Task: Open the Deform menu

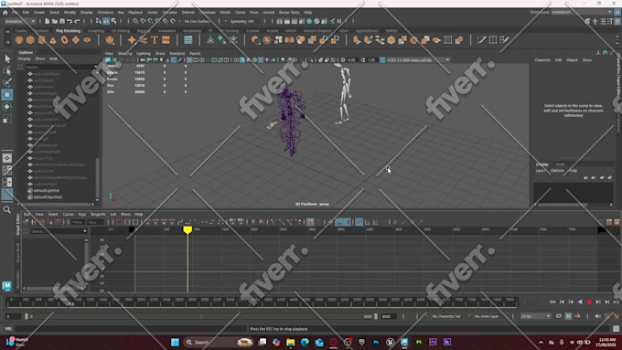Action: click(188, 12)
